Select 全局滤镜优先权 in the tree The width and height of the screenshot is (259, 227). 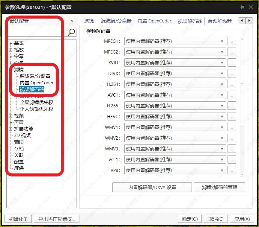(37, 103)
